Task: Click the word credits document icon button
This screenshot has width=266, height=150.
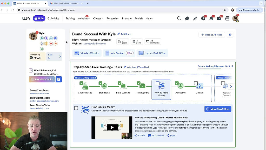Action: click(x=59, y=79)
